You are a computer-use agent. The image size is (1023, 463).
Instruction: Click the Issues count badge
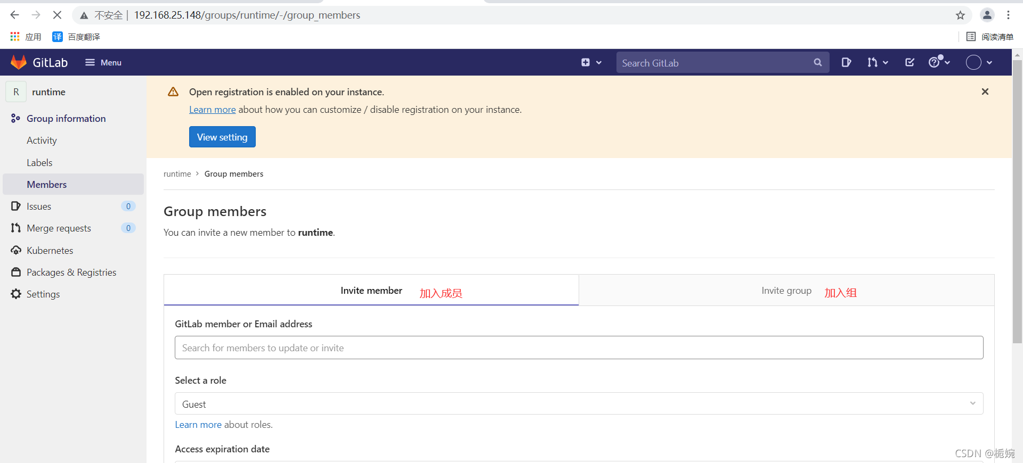tap(128, 206)
